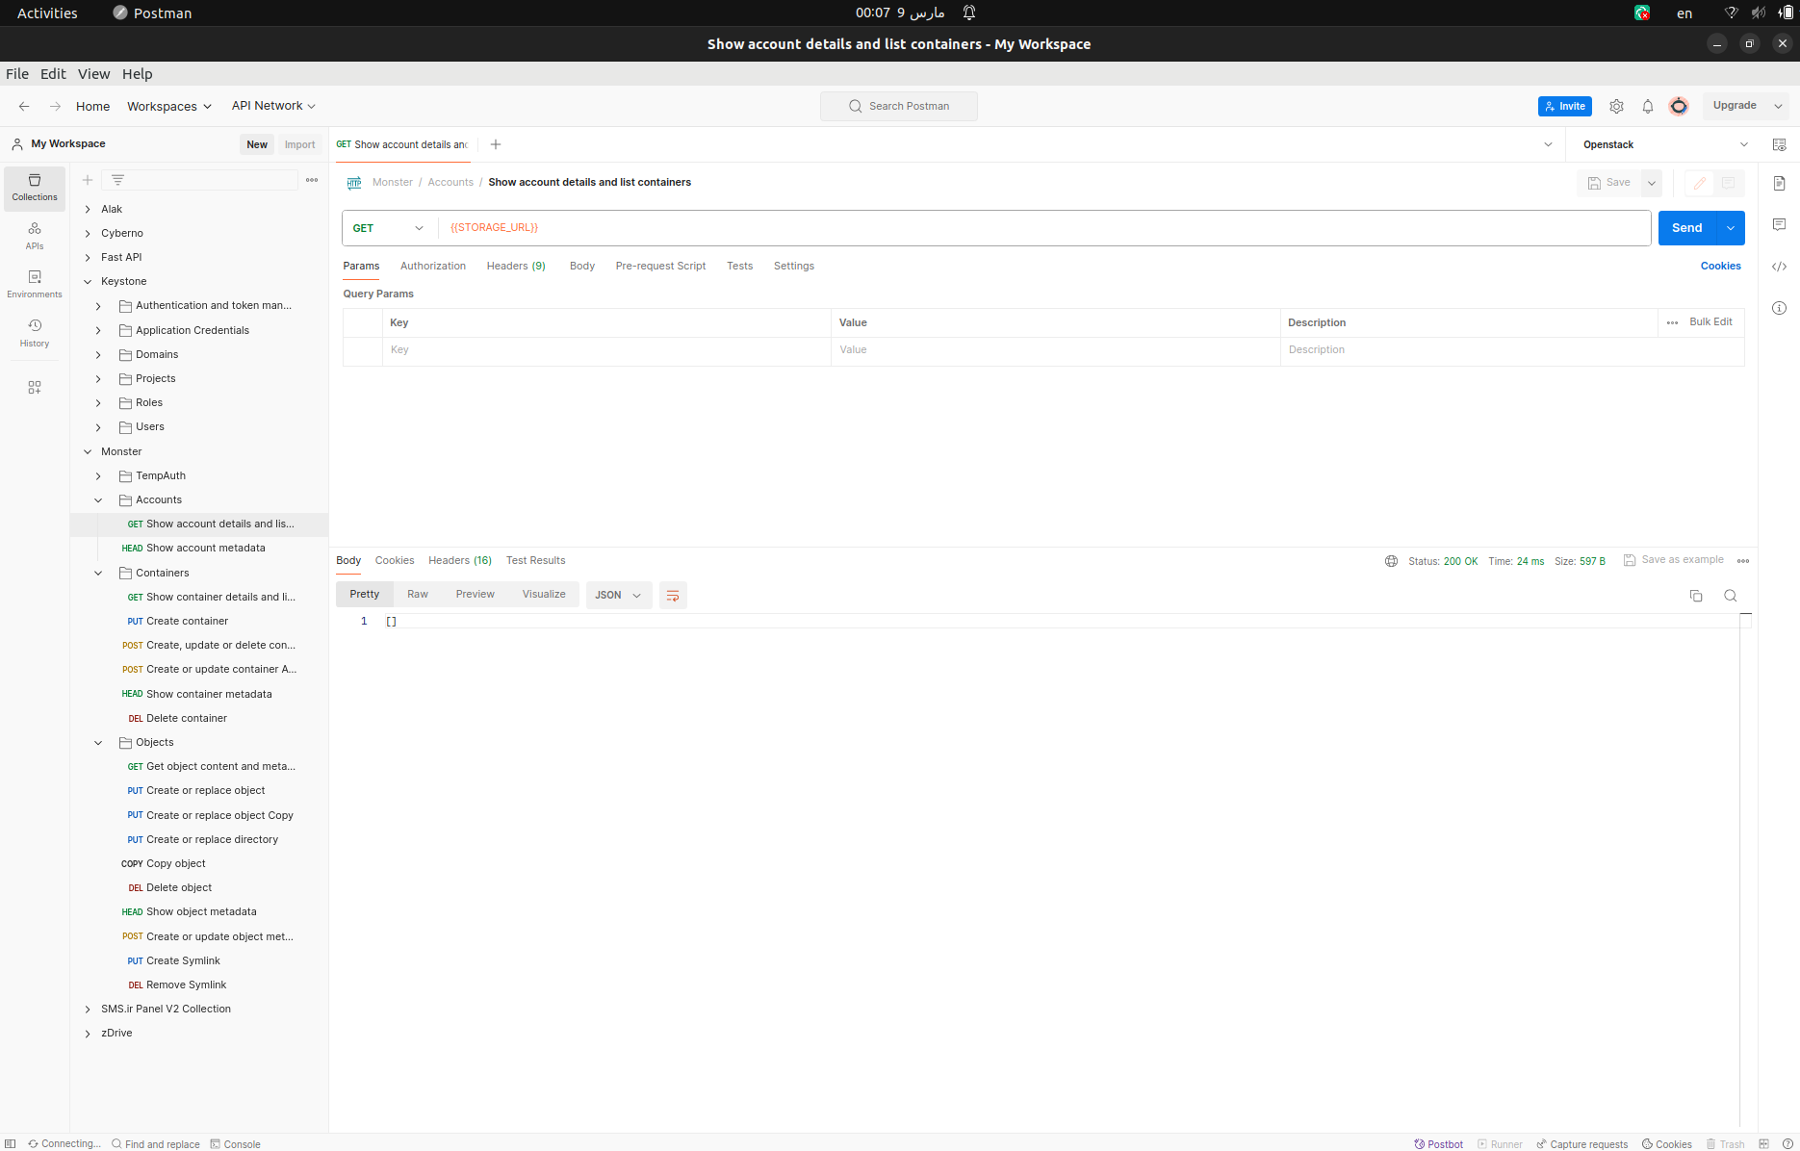Switch response view to Raw

[x=418, y=595]
